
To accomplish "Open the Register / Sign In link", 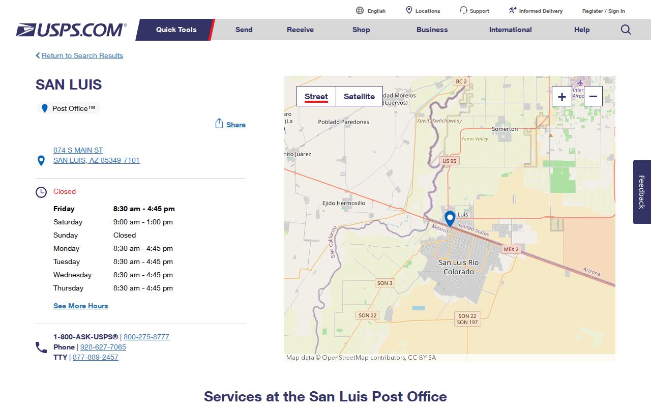I will [x=604, y=11].
